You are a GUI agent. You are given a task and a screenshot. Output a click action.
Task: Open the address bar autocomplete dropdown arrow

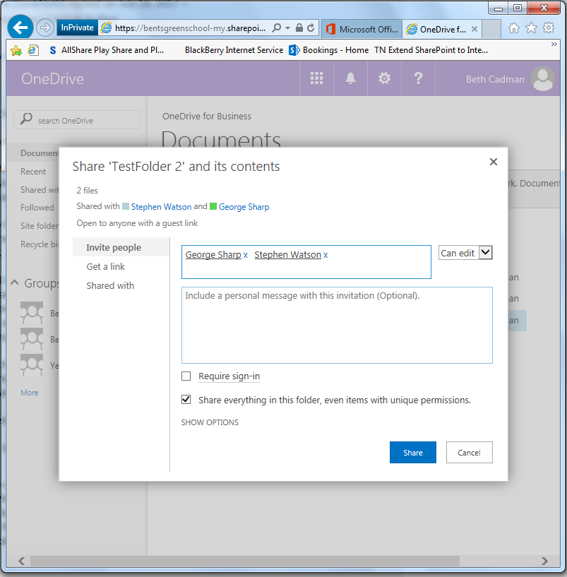287,28
